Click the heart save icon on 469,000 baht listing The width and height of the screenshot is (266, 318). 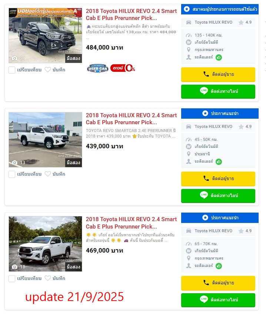coord(47,278)
